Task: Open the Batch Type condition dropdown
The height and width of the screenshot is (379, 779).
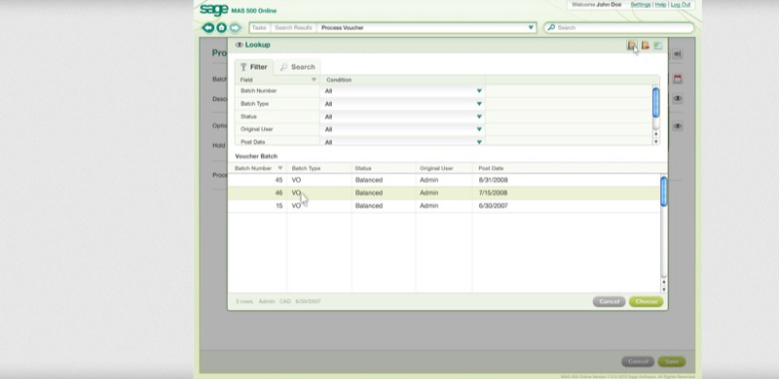Action: click(x=479, y=104)
